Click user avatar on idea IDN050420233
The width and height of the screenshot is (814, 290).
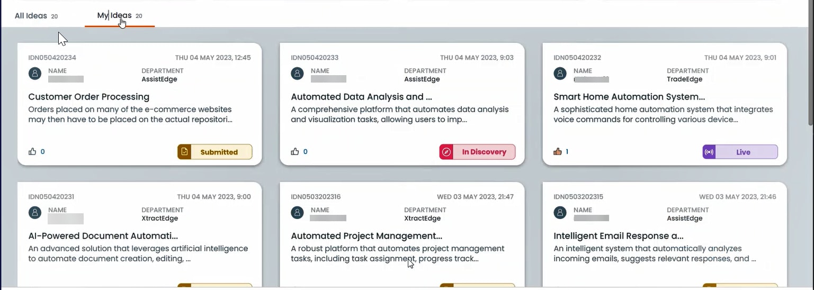pos(298,74)
